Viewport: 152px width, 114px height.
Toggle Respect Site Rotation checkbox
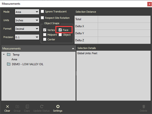point(42,18)
